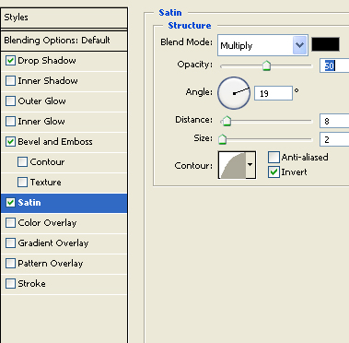
Task: Enable the Color Overlay checkbox
Action: tap(10, 223)
